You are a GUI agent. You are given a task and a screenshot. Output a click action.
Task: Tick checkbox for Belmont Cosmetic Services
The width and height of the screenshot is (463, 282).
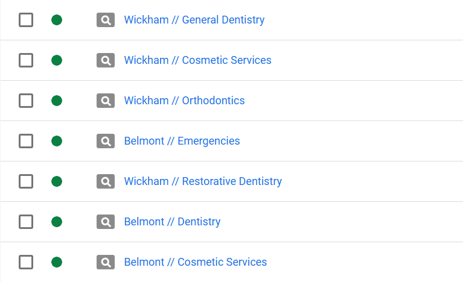coord(26,262)
